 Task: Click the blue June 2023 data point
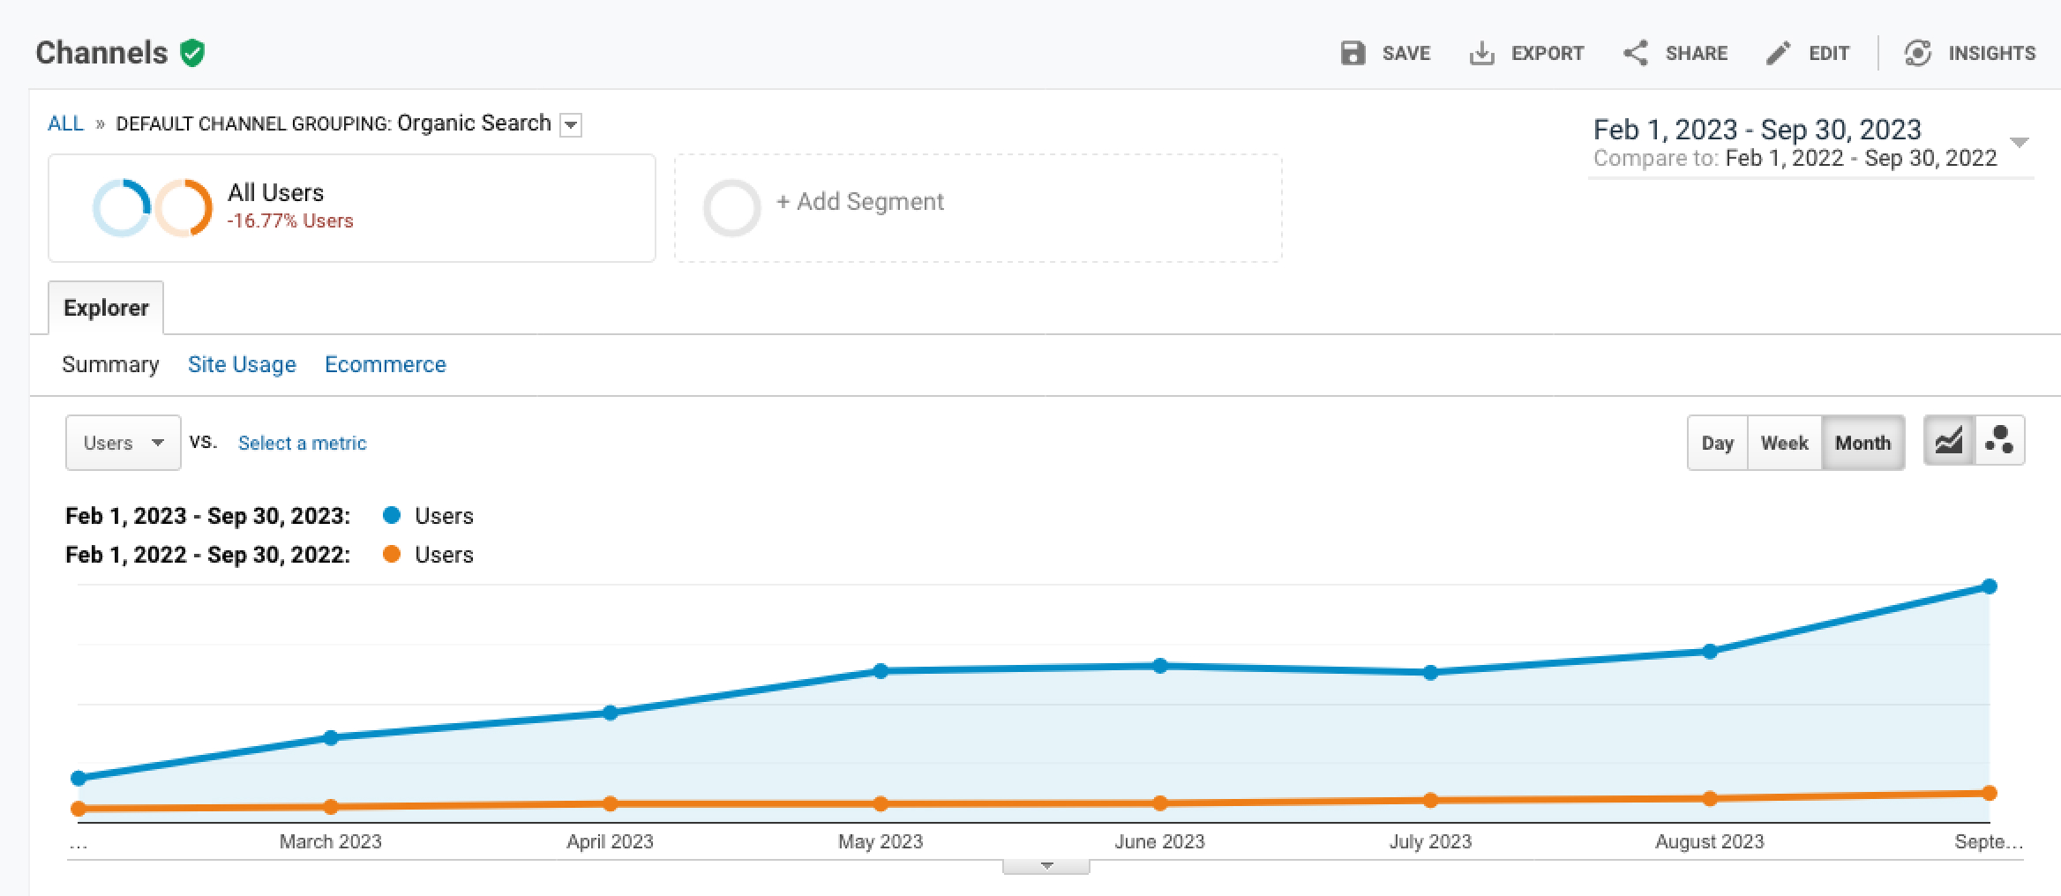tap(1160, 666)
